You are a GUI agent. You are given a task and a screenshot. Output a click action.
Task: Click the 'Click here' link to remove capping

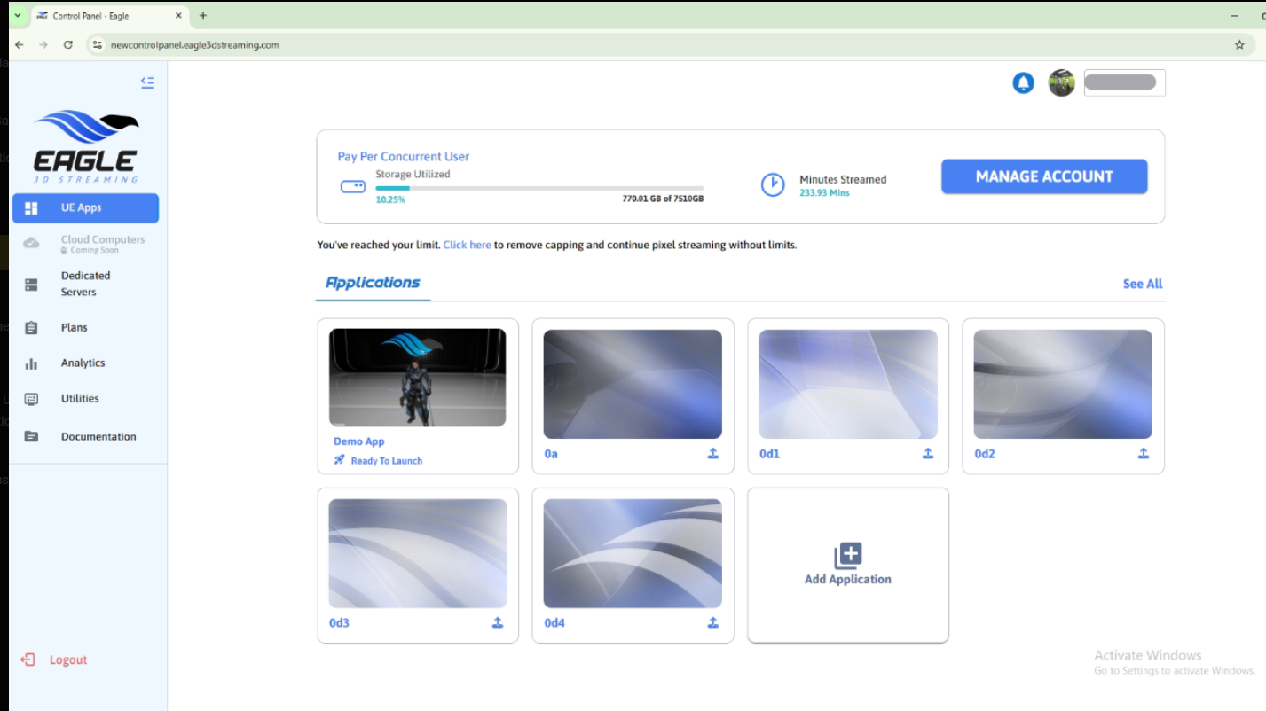pos(467,246)
